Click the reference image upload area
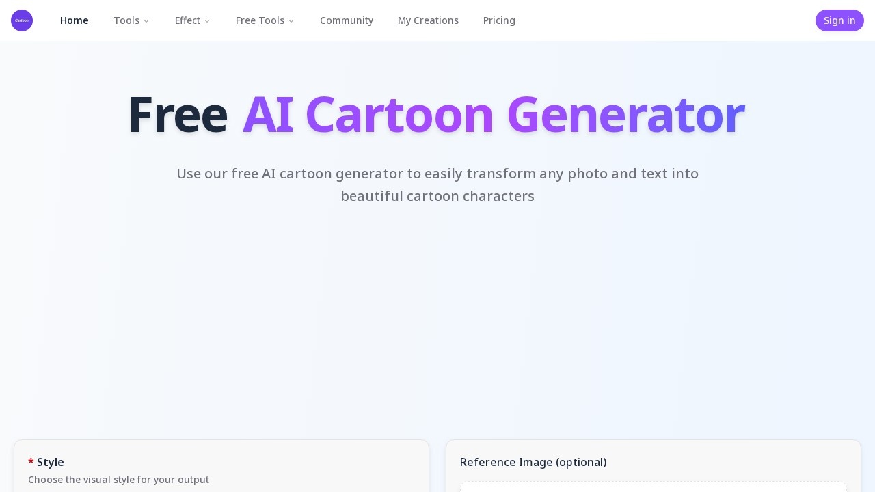This screenshot has height=492, width=875. pyautogui.click(x=653, y=487)
